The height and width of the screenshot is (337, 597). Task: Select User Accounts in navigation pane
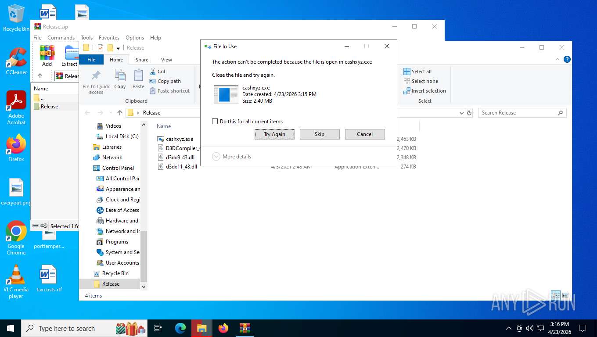(x=122, y=263)
